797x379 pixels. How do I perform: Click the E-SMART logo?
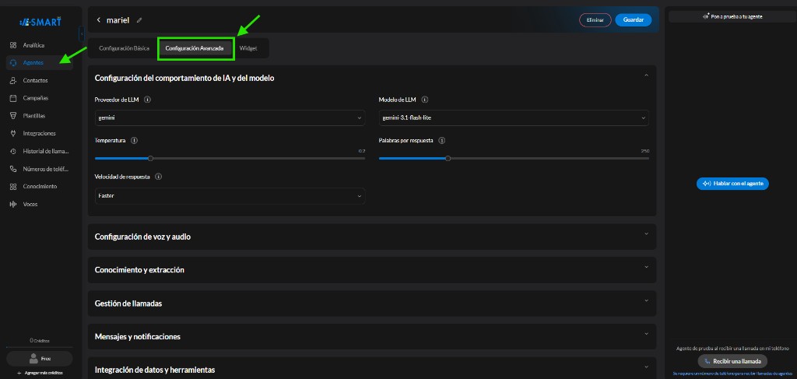tap(40, 22)
